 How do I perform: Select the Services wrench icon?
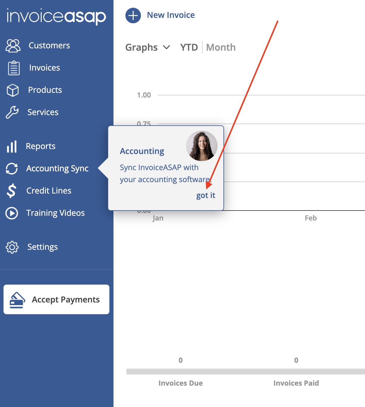pos(12,112)
